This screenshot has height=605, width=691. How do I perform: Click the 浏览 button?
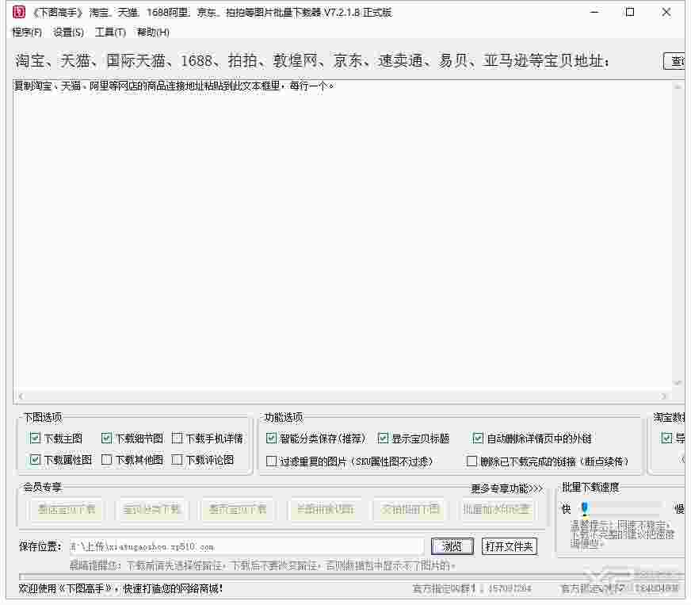[x=452, y=546]
